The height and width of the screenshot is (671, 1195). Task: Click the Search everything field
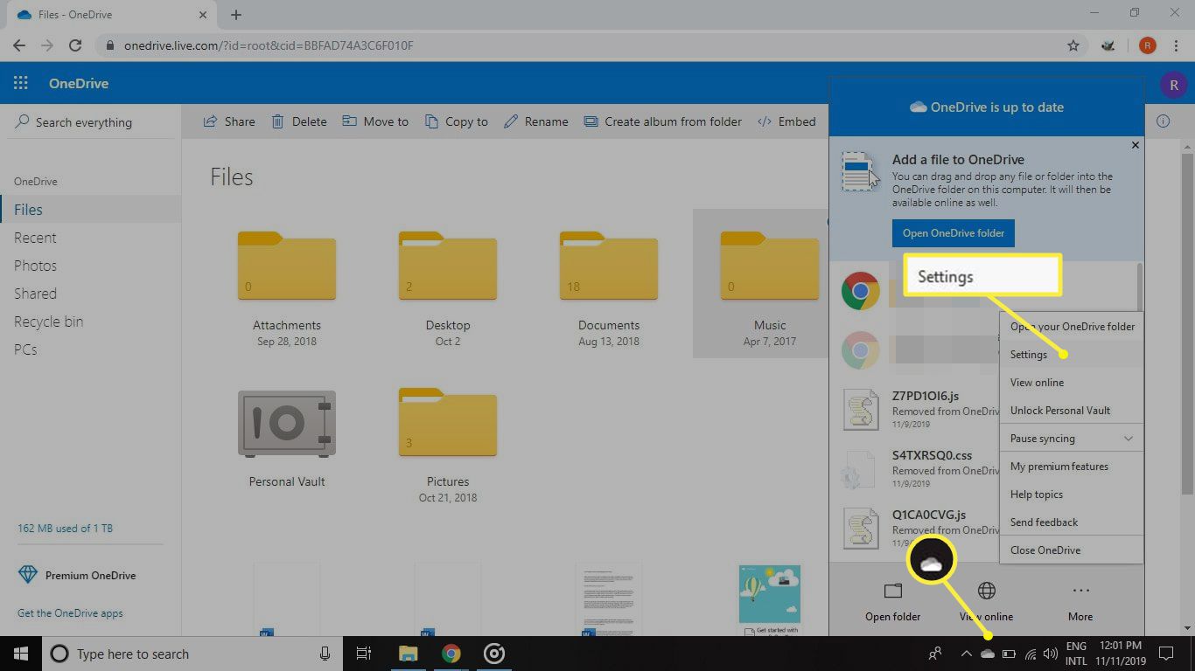pyautogui.click(x=91, y=122)
